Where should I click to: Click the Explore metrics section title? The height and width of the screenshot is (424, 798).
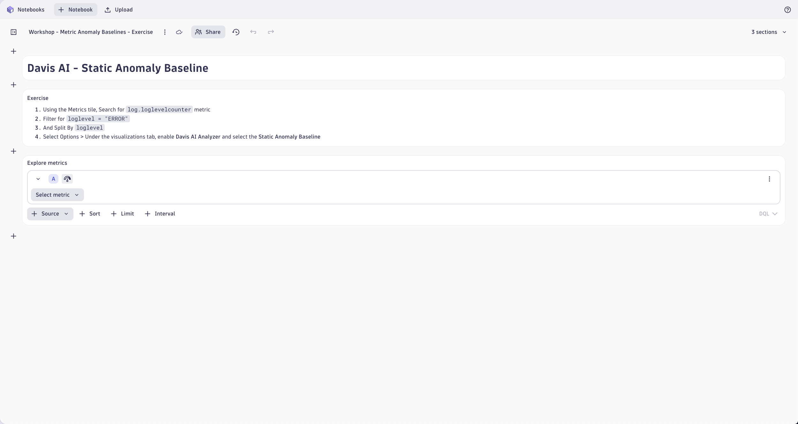47,163
